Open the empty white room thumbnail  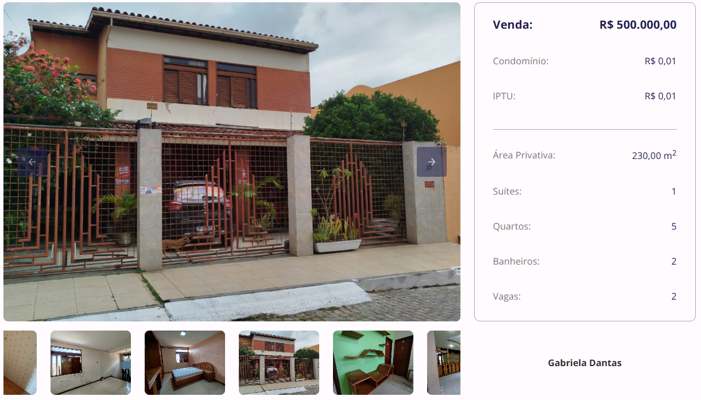(91, 363)
